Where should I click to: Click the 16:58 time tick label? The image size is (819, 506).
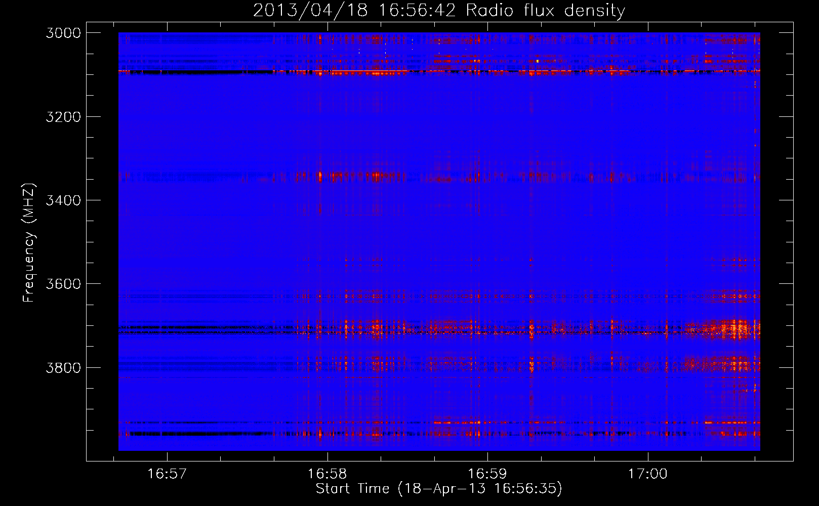click(x=327, y=474)
